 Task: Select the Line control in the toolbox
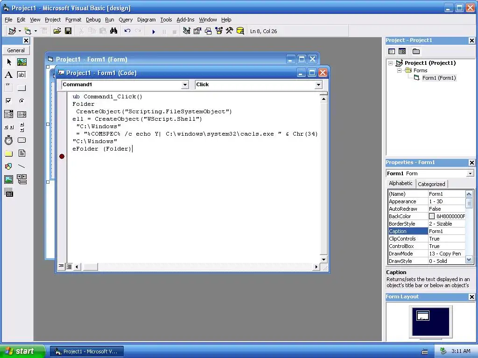click(21, 166)
